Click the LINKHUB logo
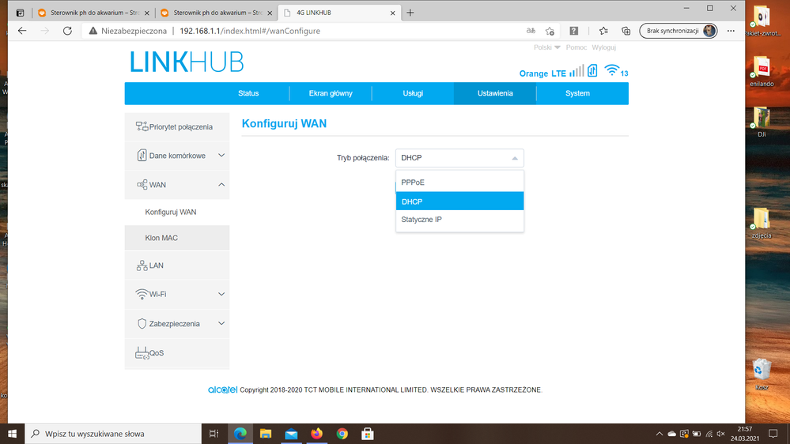The width and height of the screenshot is (790, 444). (x=187, y=62)
